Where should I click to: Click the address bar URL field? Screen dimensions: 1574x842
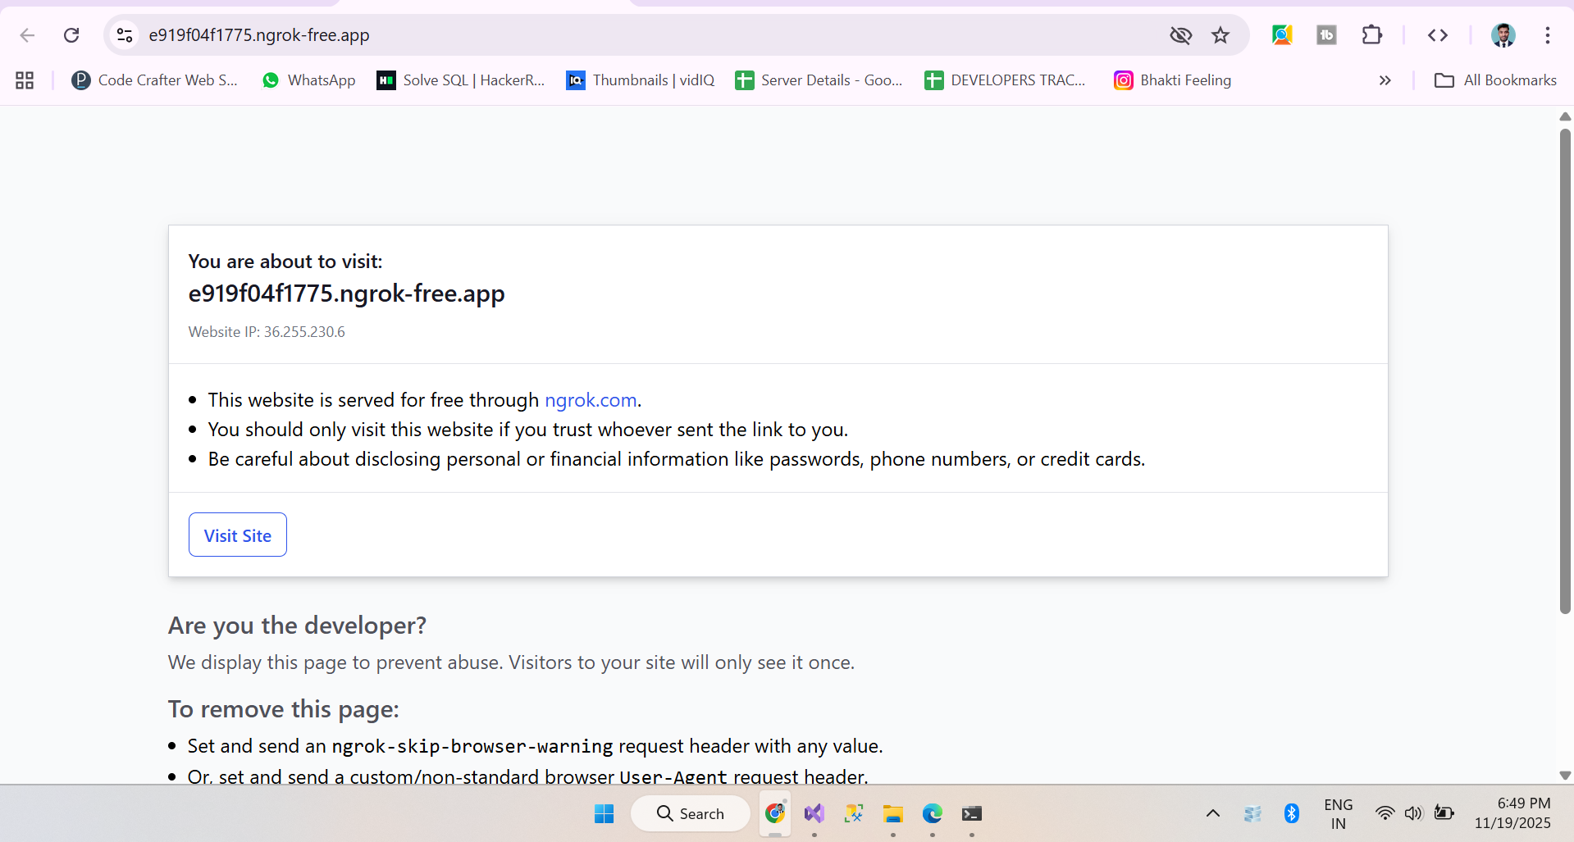tap(574, 35)
